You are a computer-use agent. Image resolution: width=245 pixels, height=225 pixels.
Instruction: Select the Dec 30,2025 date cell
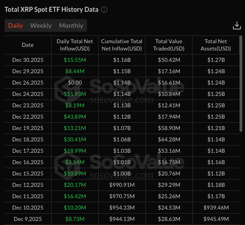click(x=28, y=60)
